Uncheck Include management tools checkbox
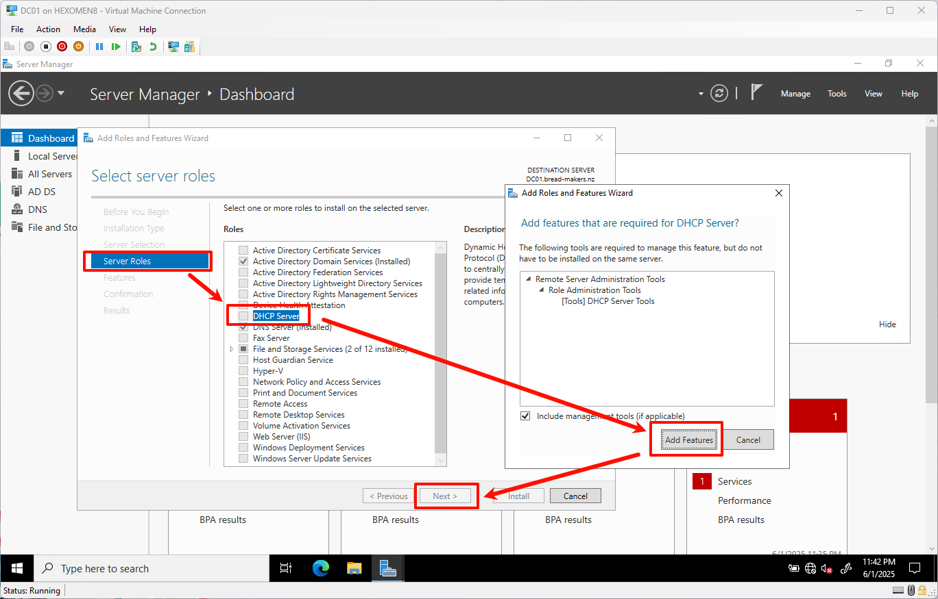Screen dimensions: 938x599 point(525,416)
